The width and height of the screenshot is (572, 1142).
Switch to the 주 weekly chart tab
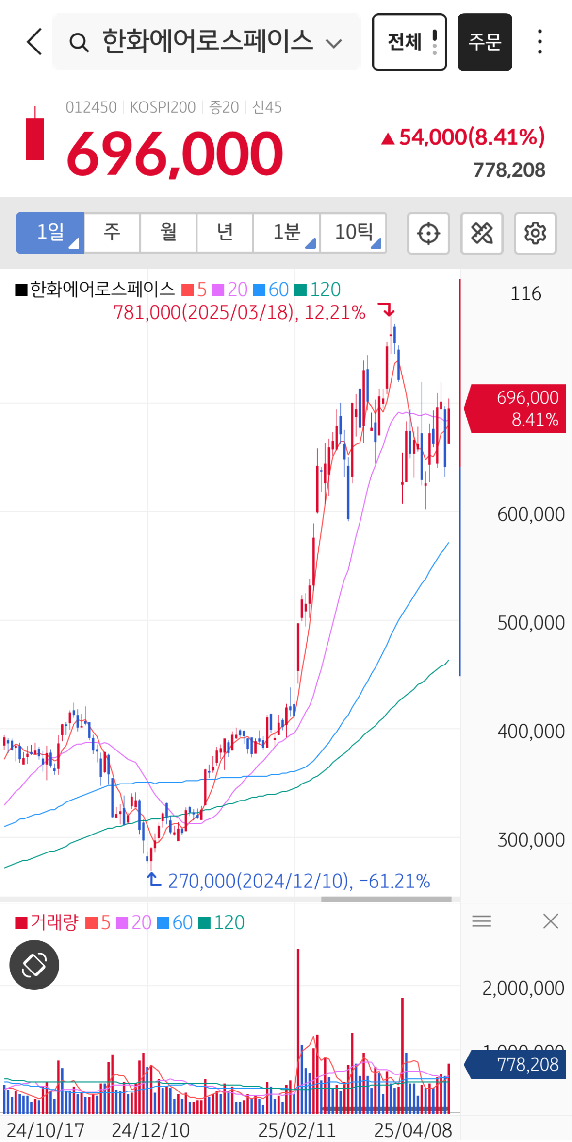[x=112, y=233]
